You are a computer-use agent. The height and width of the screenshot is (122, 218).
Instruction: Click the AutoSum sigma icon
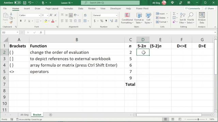tap(174, 14)
